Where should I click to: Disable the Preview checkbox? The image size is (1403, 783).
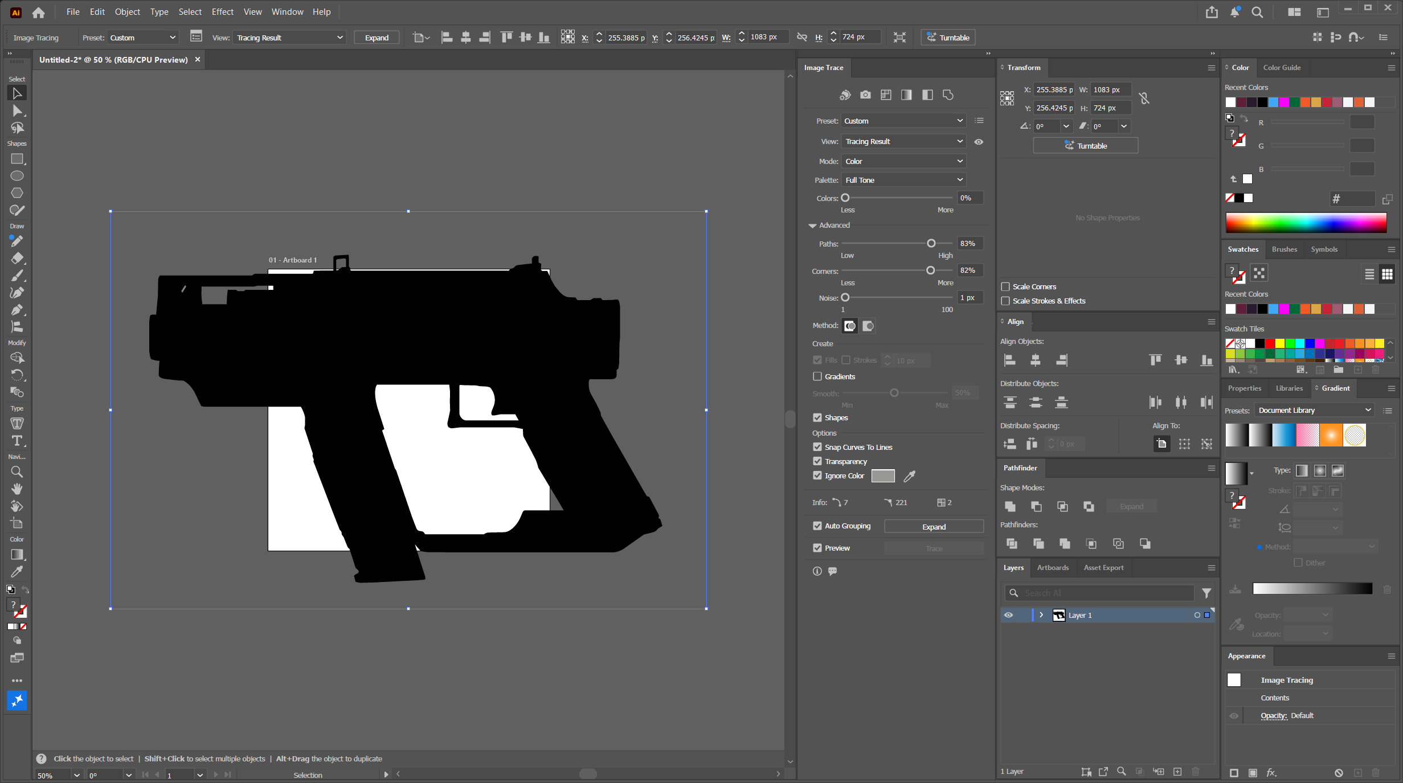tap(817, 548)
